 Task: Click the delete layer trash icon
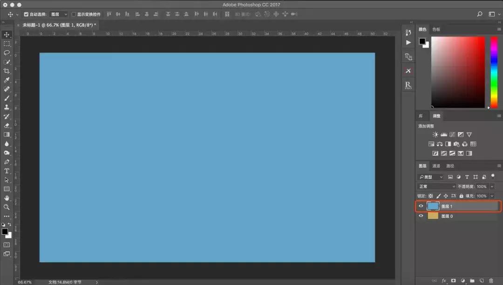click(x=491, y=281)
